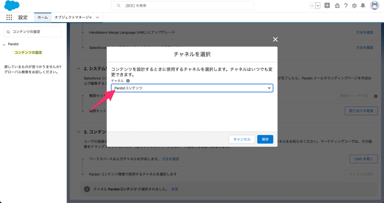Click the favorites star icon
This screenshot has width=384, height=203.
coord(312,6)
